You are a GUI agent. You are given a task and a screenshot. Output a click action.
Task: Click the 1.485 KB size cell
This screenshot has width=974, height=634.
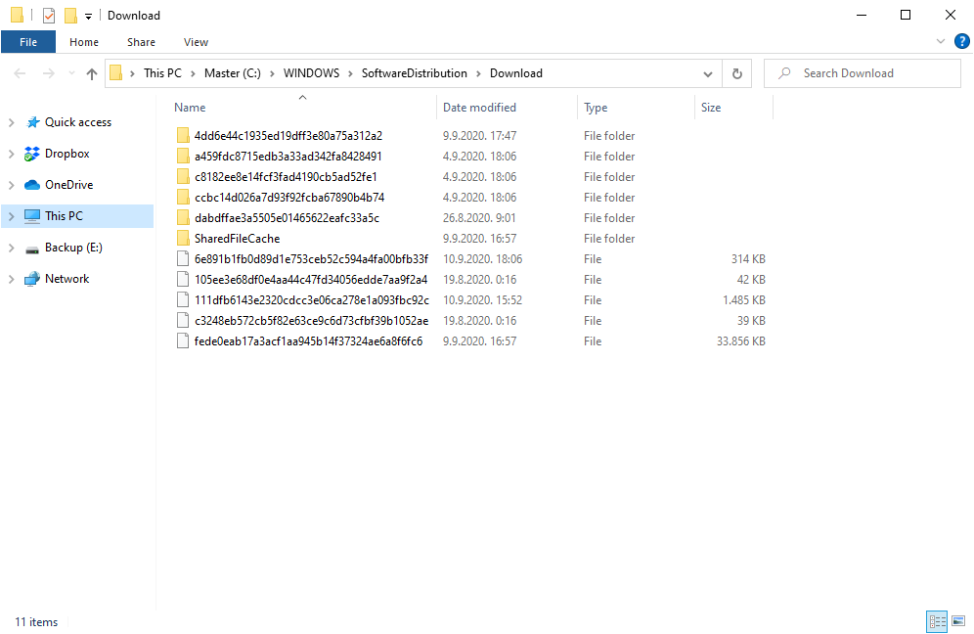pyautogui.click(x=743, y=299)
